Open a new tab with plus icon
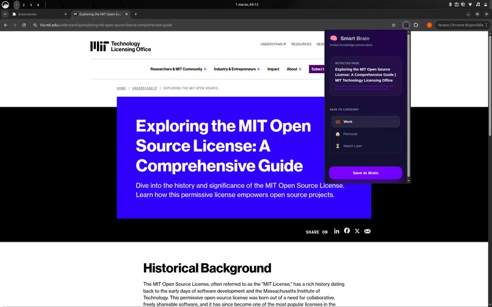Viewport: 492px width, 307px height. click(136, 14)
